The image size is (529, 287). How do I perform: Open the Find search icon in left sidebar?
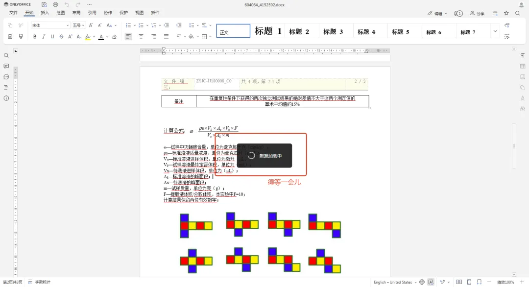coord(6,55)
